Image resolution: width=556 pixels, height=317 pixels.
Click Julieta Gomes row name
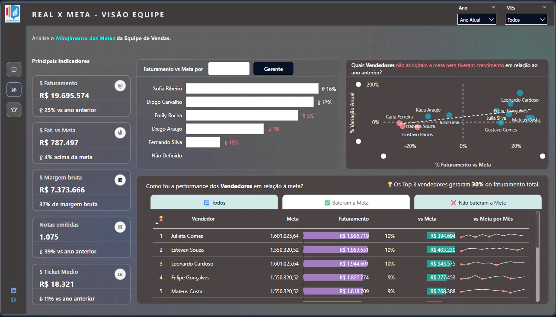coord(187,236)
